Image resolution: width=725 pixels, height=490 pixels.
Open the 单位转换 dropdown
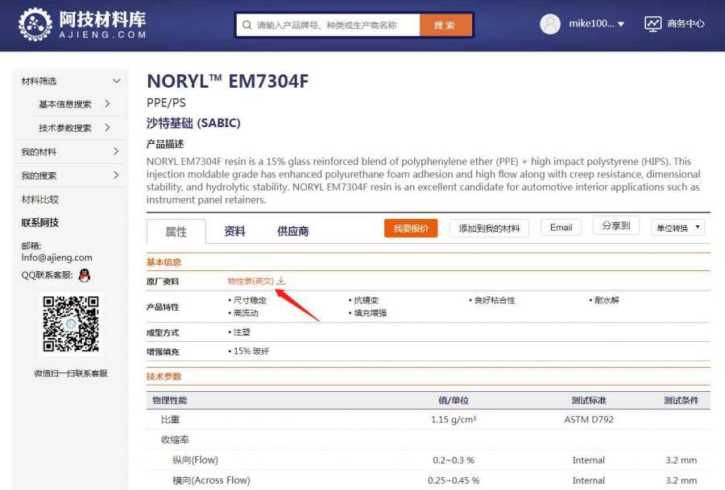point(677,228)
